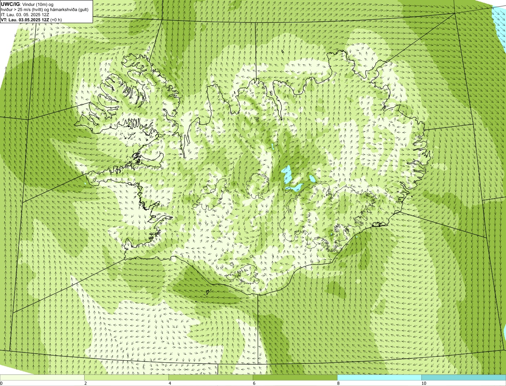
Task: Click the legend label '10'
Action: point(424,383)
